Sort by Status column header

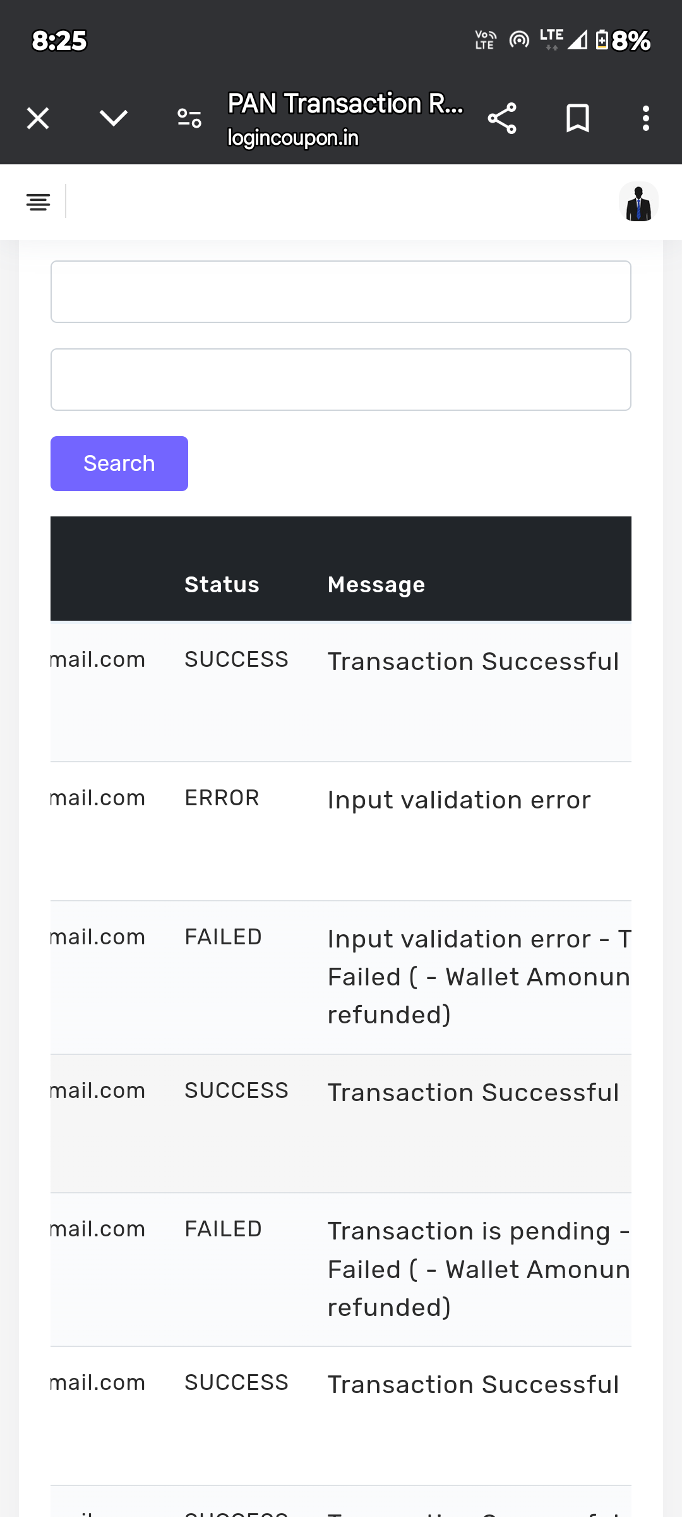222,585
